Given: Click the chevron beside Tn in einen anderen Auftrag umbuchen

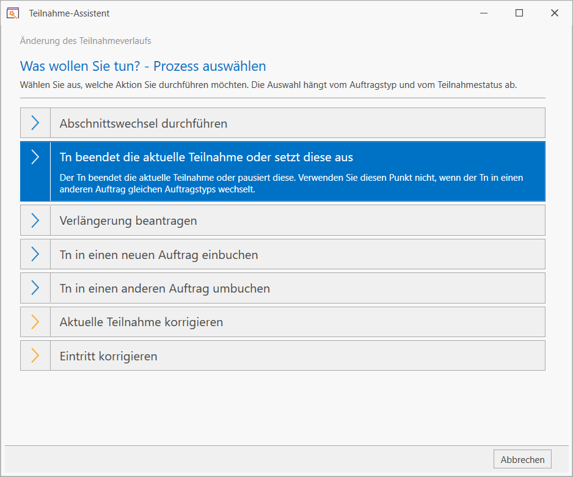Looking at the screenshot, I should [35, 288].
